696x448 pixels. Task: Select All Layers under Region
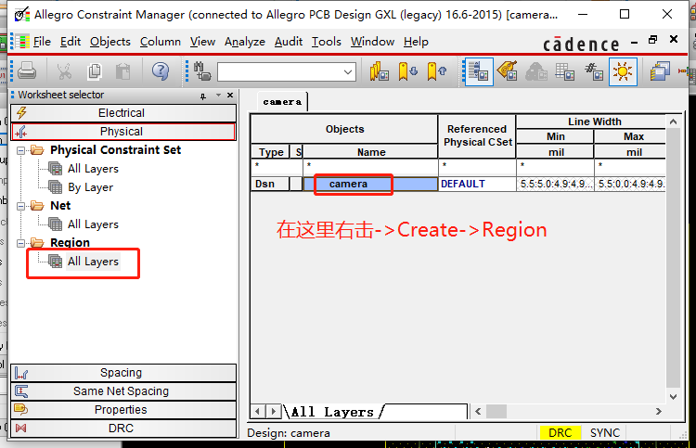coord(93,262)
